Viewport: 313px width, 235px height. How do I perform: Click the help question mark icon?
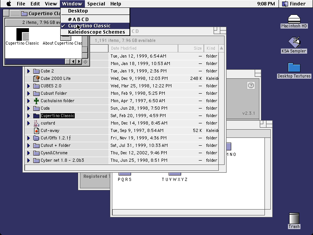251,85
